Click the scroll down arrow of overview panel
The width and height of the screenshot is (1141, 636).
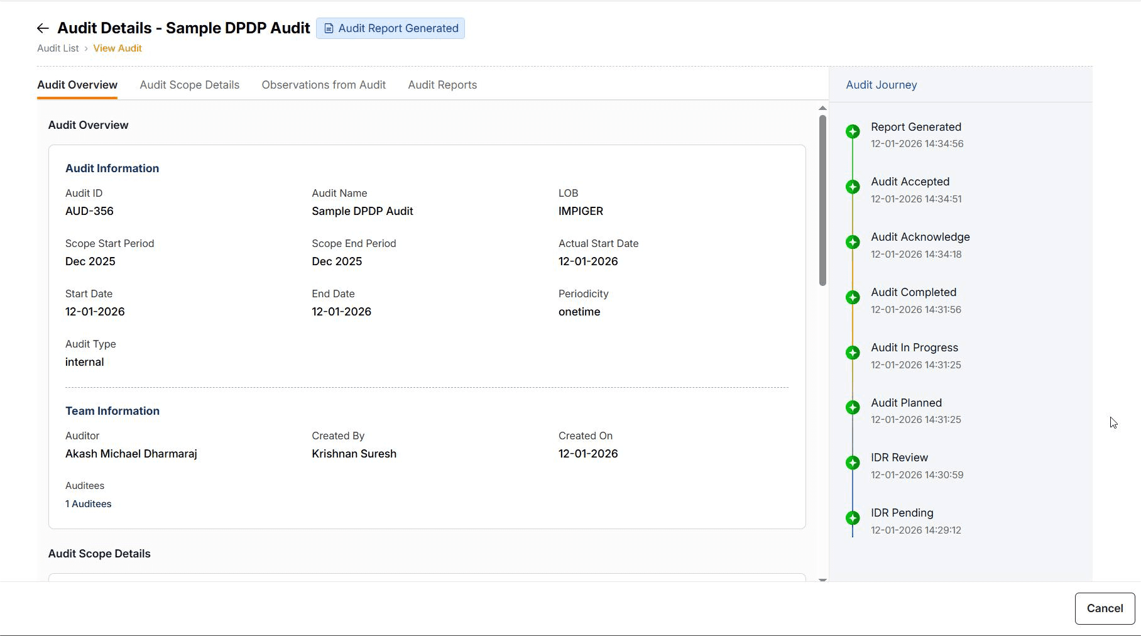click(822, 579)
